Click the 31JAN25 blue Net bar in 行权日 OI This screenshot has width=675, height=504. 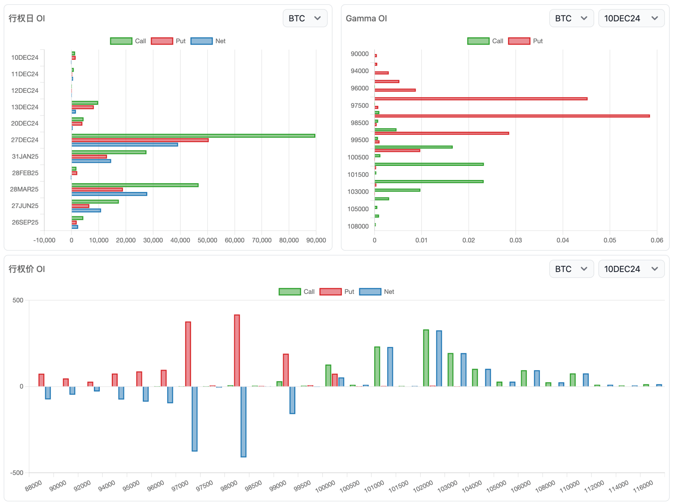[91, 161]
